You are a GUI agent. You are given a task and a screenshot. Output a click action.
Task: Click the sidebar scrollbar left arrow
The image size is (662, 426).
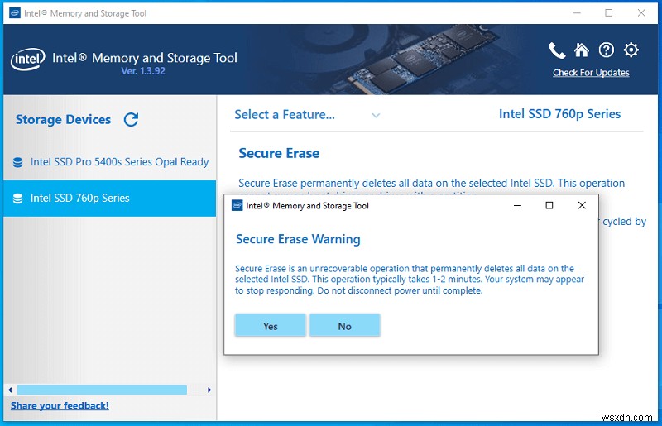(9, 390)
